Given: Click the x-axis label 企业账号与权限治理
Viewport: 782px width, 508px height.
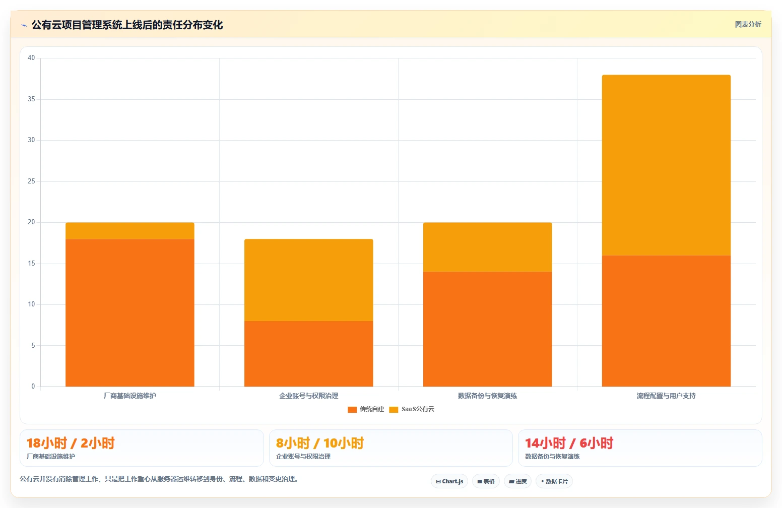Looking at the screenshot, I should tap(309, 396).
